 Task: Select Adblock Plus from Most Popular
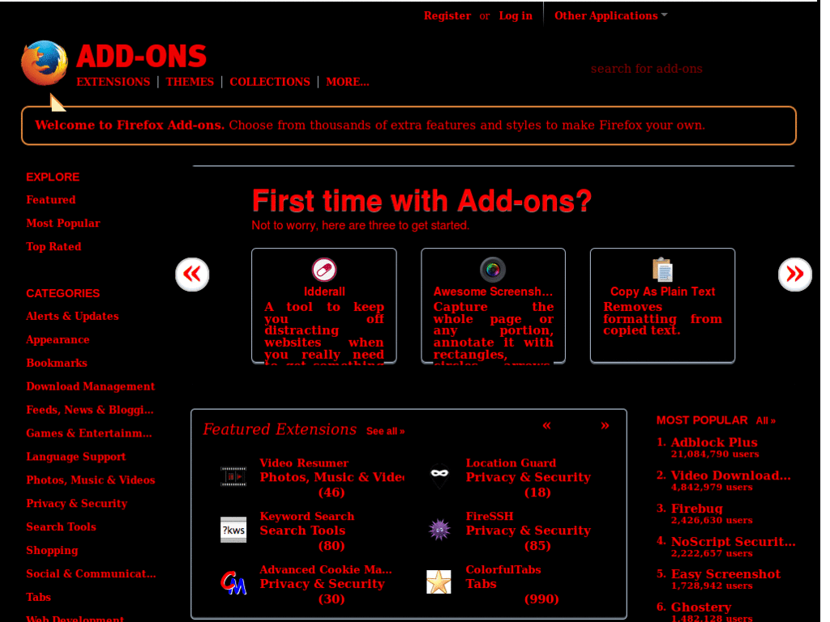pyautogui.click(x=713, y=442)
